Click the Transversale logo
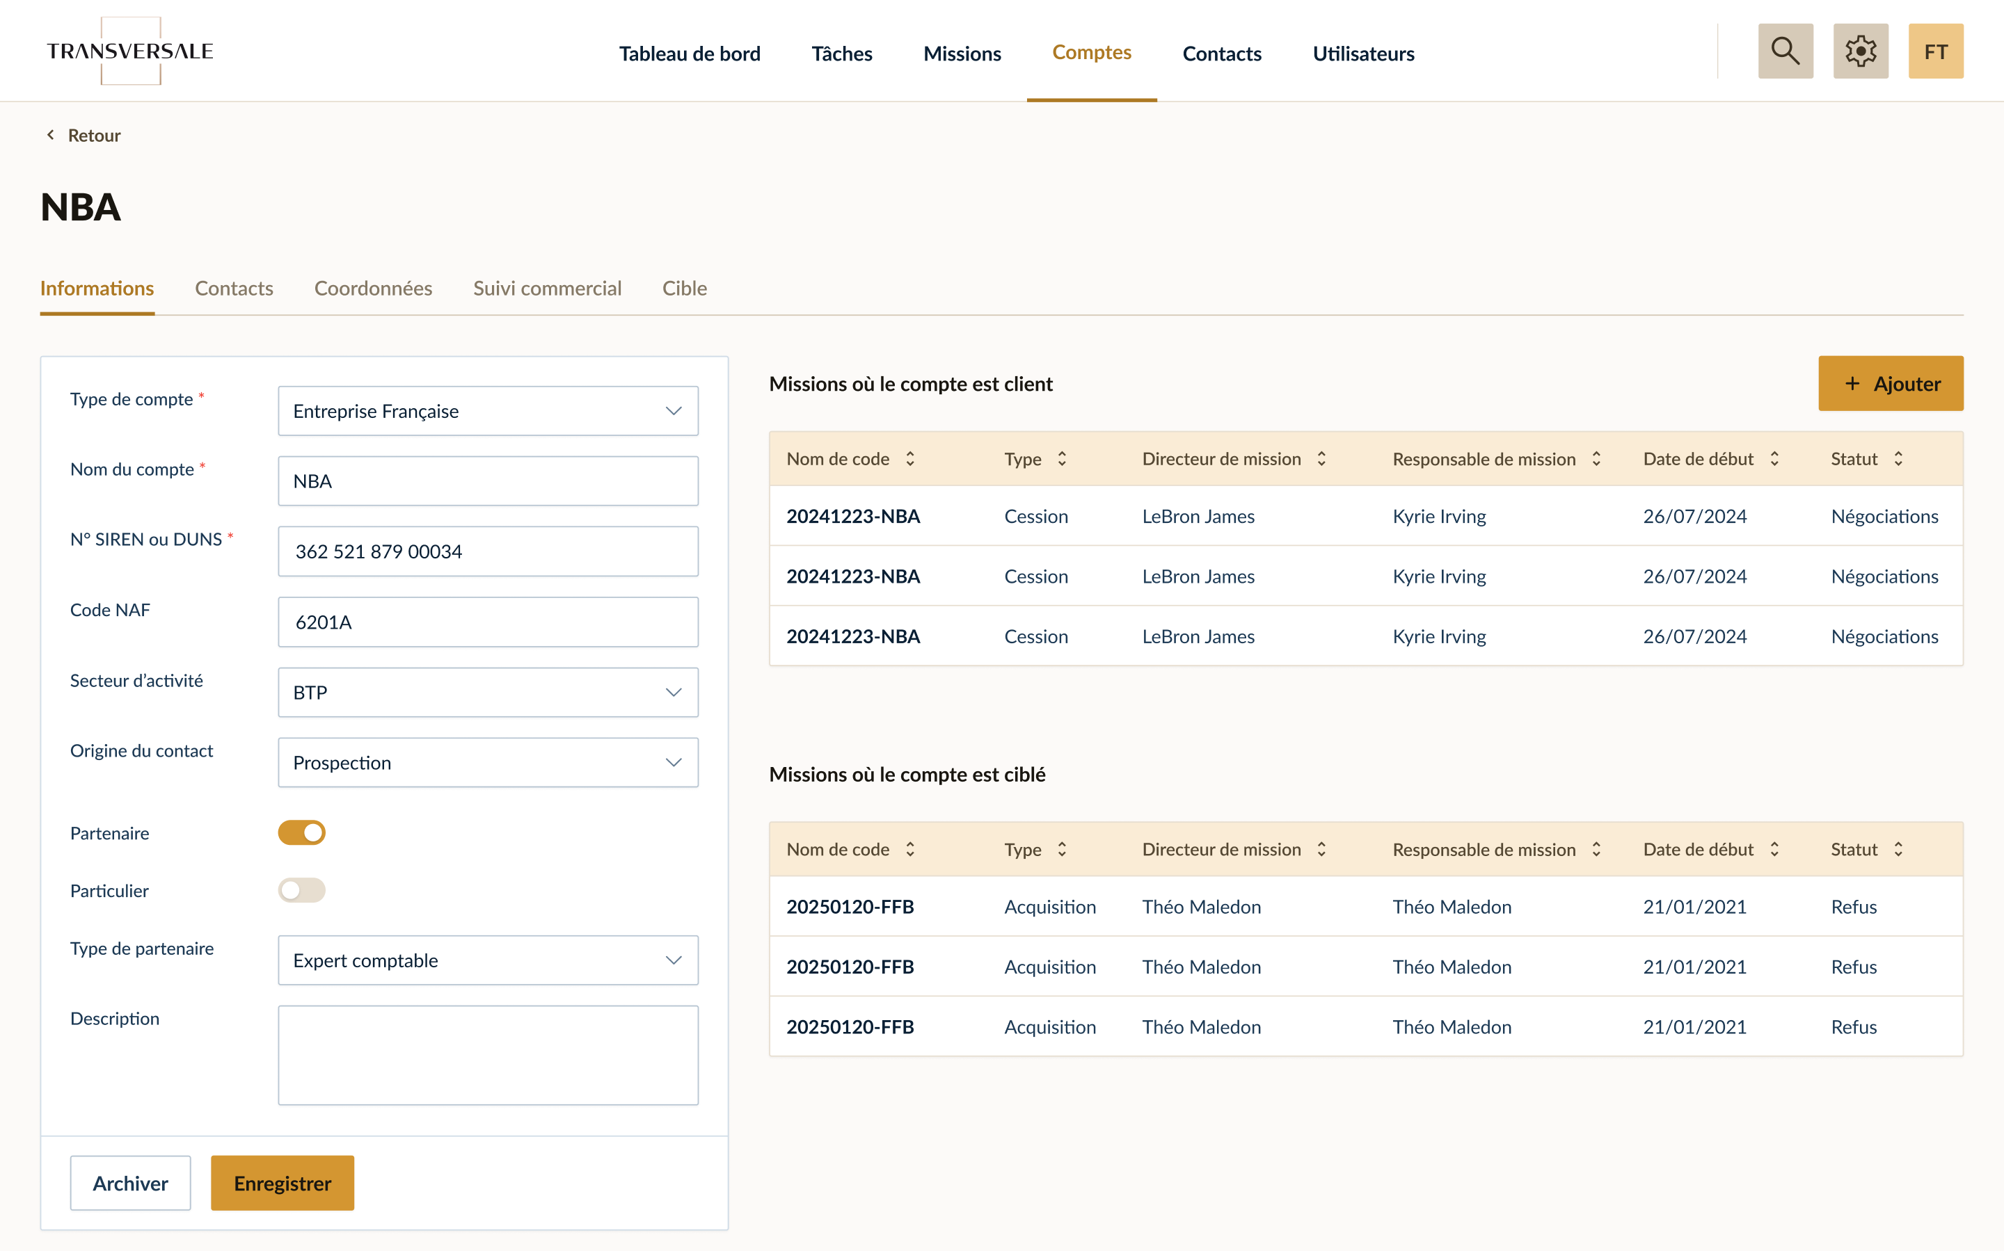Viewport: 2004px width, 1251px height. click(130, 51)
